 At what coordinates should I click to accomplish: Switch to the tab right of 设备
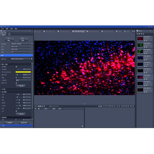(x=9, y=34)
